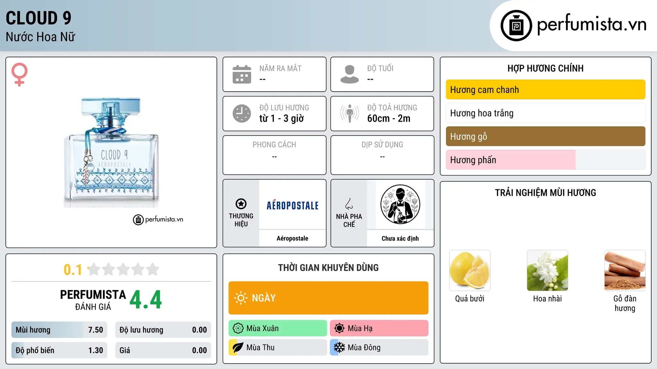This screenshot has width=657, height=369.
Task: Click the TRẢI NGHIỆM MÙI HƯƠNG heading
Action: coord(545,193)
